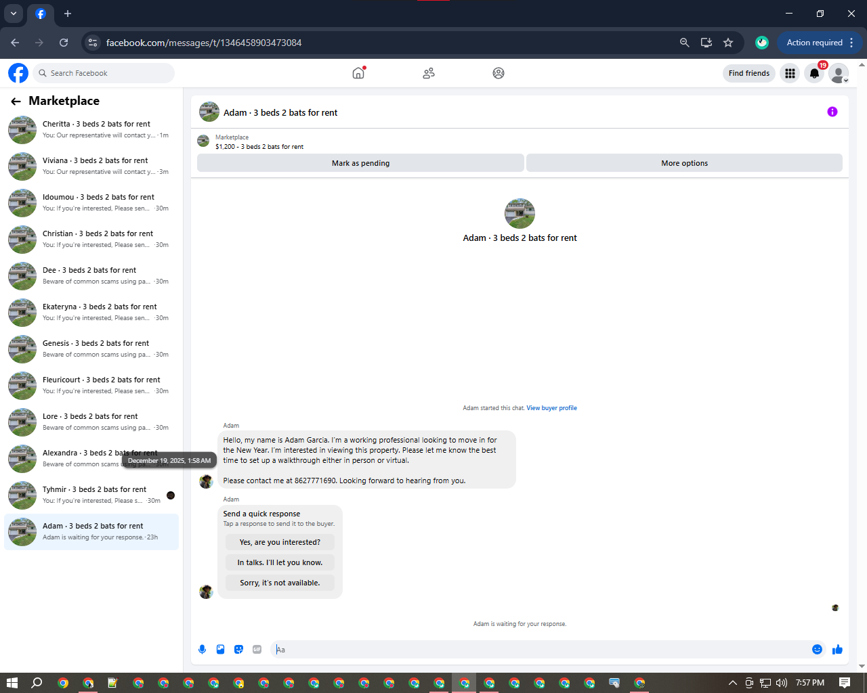Send quick response 'Sorry, it's not available.'
The height and width of the screenshot is (693, 867).
[x=280, y=583]
